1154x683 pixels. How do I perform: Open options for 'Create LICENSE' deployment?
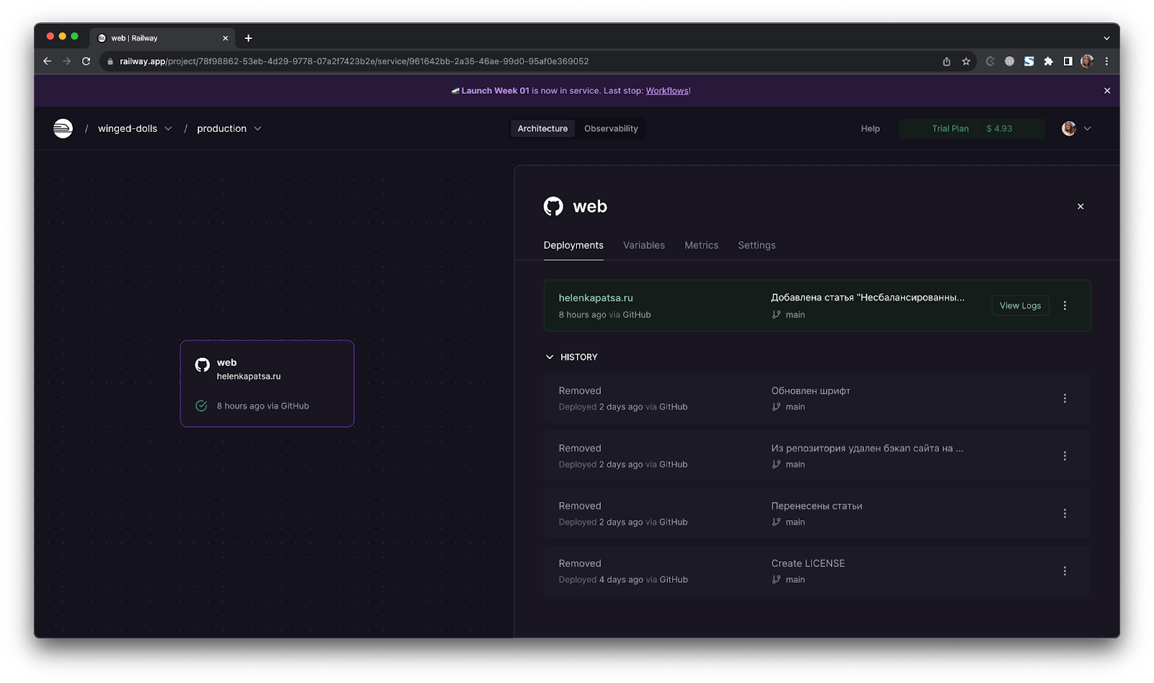[x=1065, y=571]
